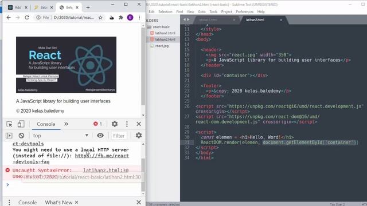The image size is (367, 206).
Task: Open react.jpg in Sublime sidebar
Action: [162, 46]
